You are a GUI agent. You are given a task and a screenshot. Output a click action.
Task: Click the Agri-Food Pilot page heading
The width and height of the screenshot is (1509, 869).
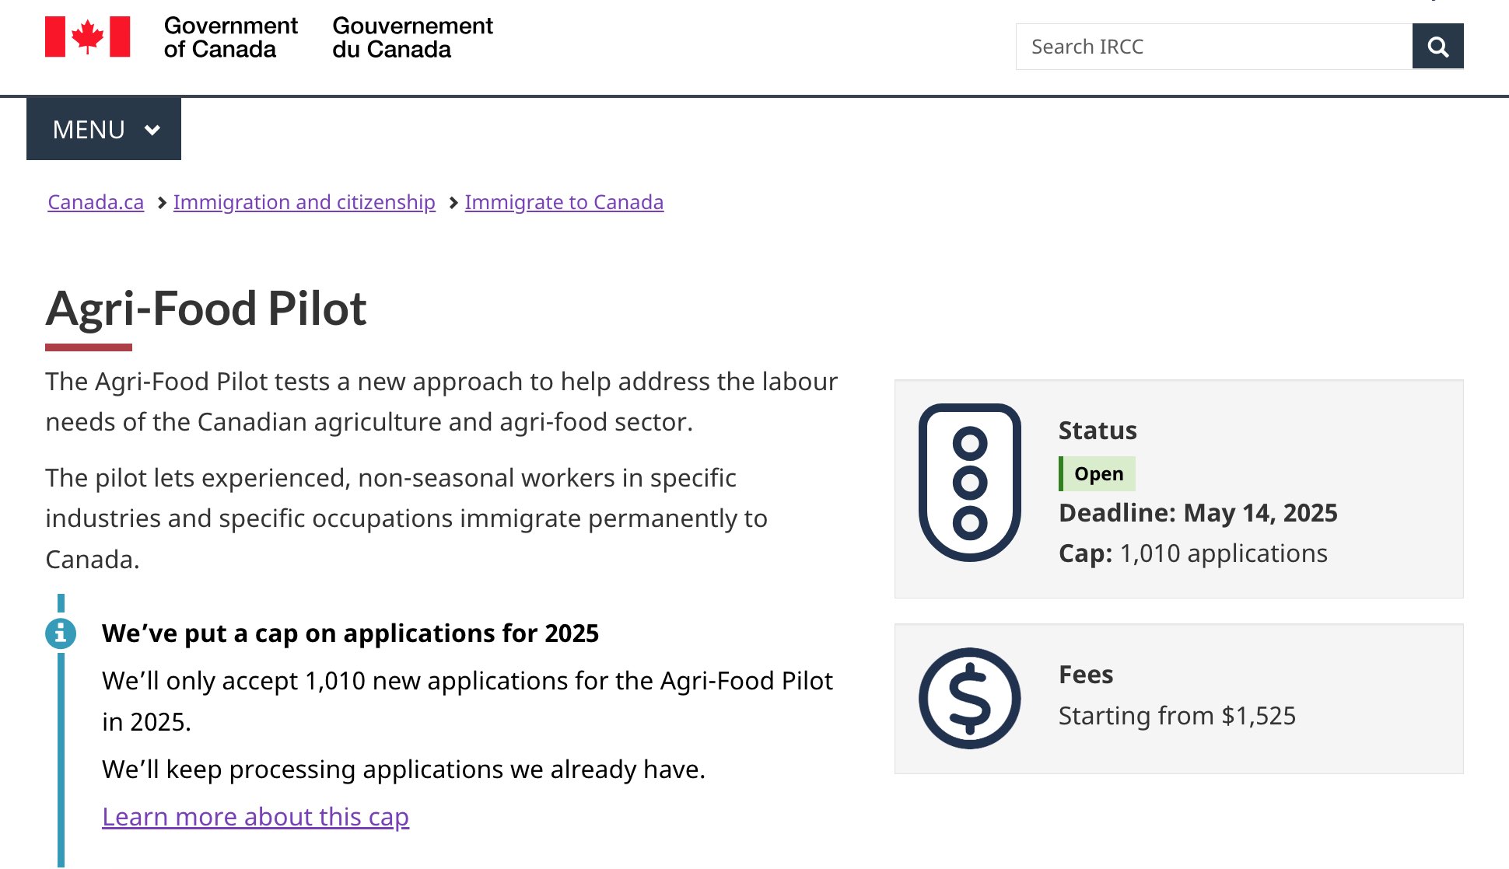pos(205,309)
